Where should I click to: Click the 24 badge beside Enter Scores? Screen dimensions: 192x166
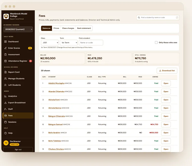click(x=30, y=48)
